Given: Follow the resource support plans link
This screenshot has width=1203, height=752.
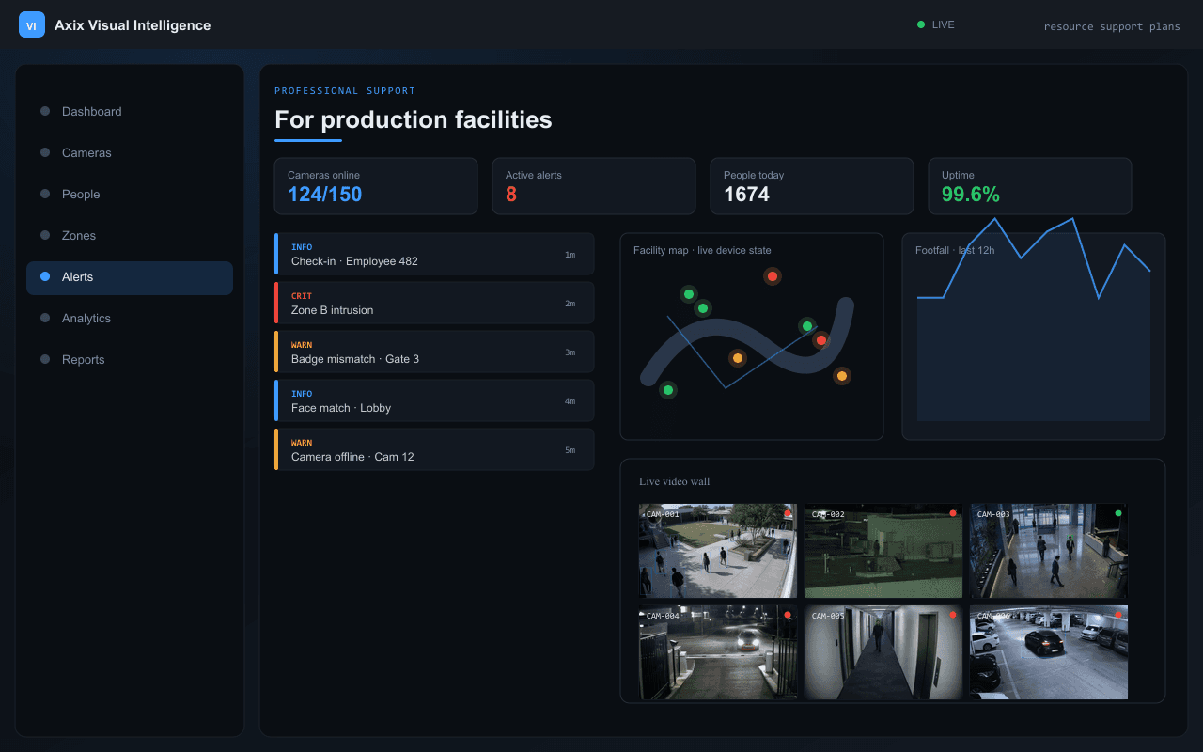Looking at the screenshot, I should (1112, 26).
